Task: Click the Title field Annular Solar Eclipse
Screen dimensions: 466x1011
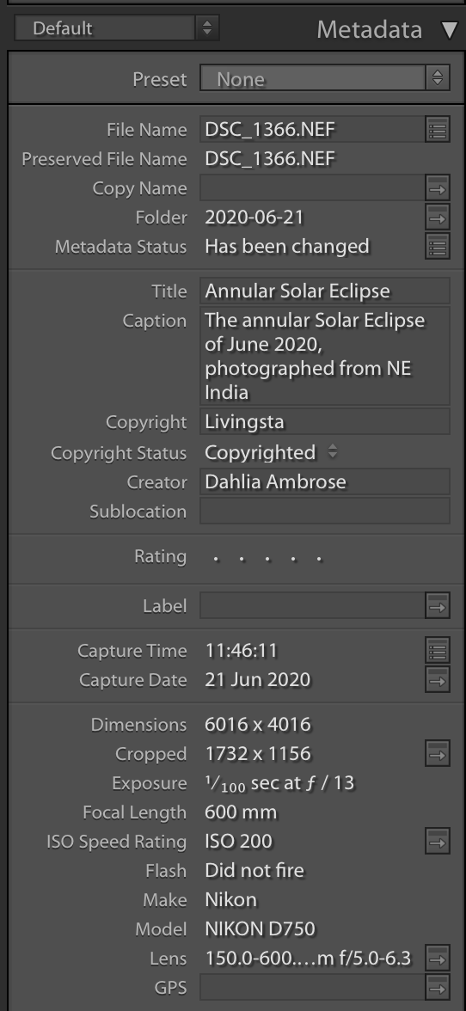Action: (x=325, y=291)
